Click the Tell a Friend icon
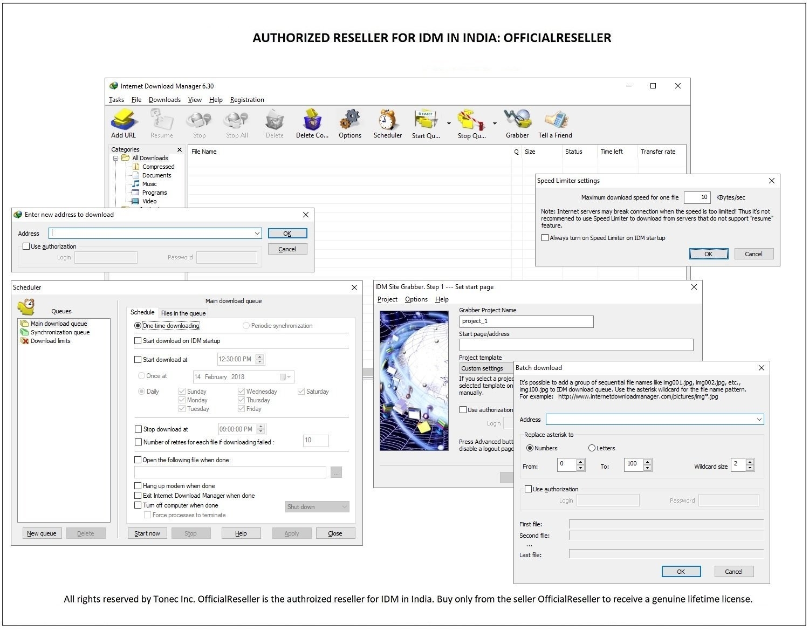The width and height of the screenshot is (809, 631). click(x=555, y=124)
